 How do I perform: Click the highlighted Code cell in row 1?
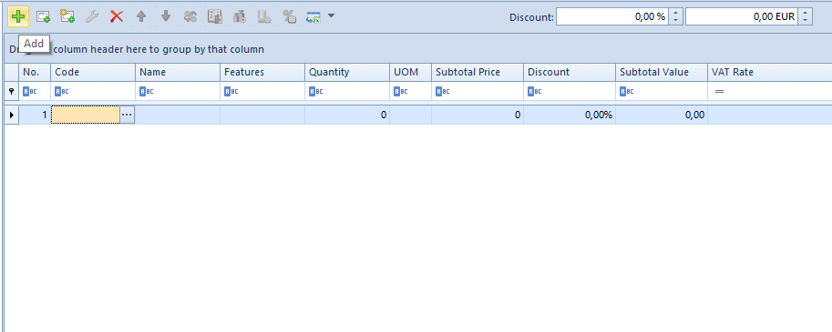[86, 115]
